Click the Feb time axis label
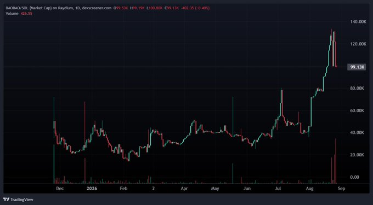This screenshot has height=205, width=373. coord(123,189)
